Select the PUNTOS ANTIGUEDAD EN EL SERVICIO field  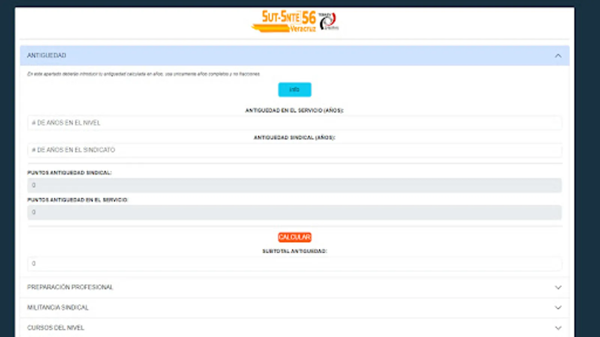(x=295, y=212)
